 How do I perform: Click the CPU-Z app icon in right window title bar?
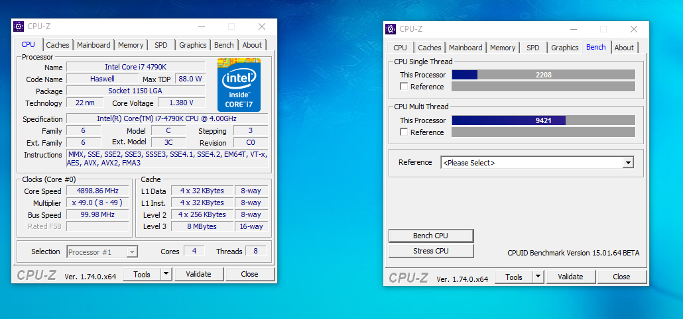(x=391, y=29)
